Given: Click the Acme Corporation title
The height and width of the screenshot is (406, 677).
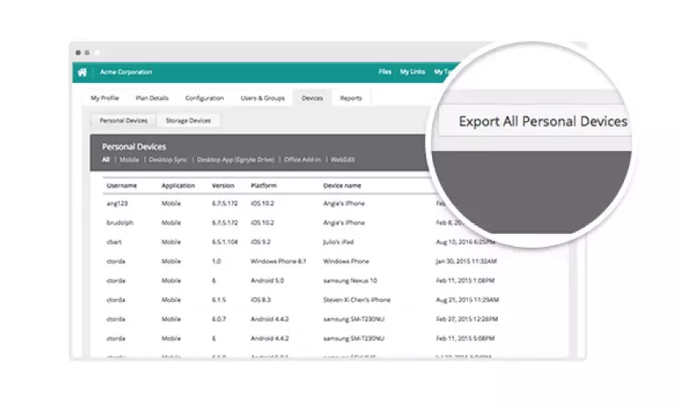Looking at the screenshot, I should click(125, 72).
